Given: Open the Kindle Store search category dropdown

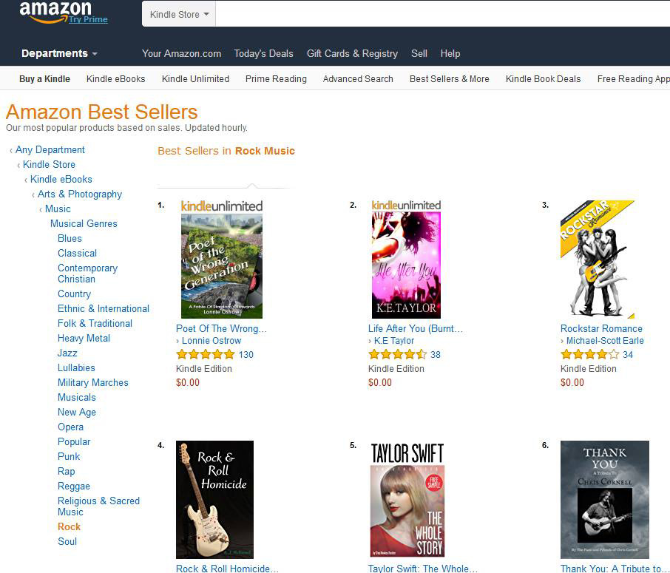Looking at the screenshot, I should click(x=179, y=15).
